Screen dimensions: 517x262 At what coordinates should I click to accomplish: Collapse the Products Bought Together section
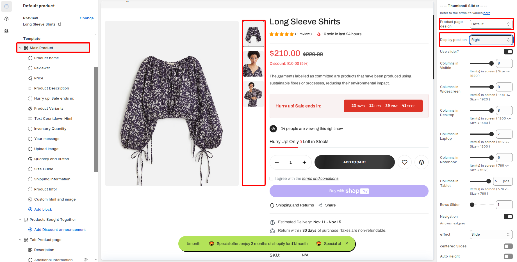[x=20, y=220]
